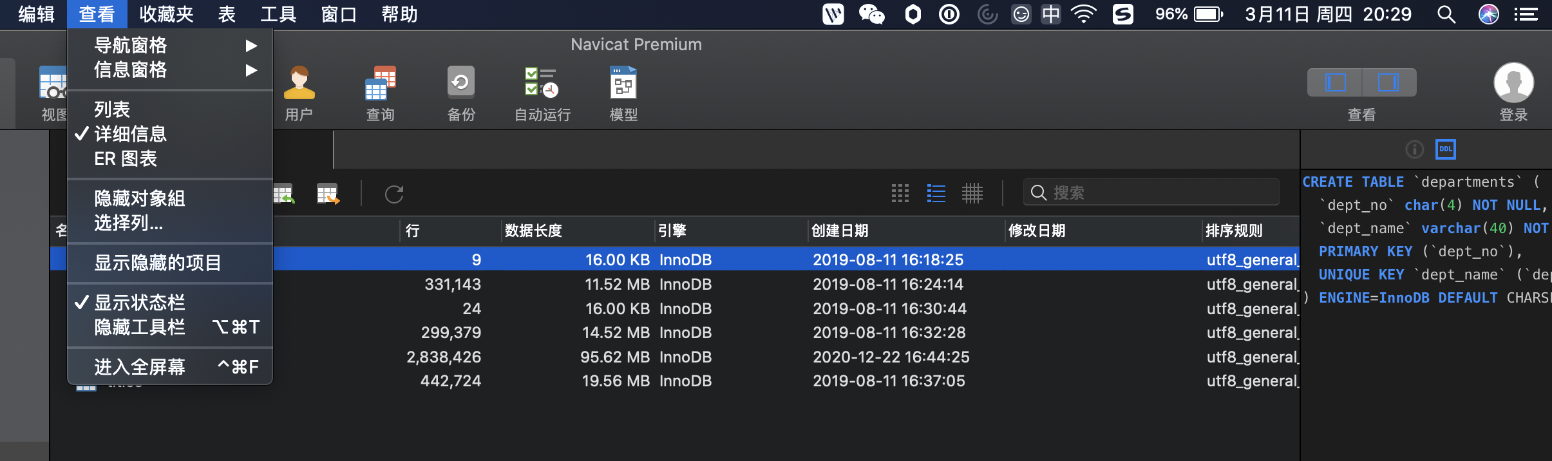Select the checked 详细信息 view option
Screen dimensions: 1552x461
[x=131, y=134]
